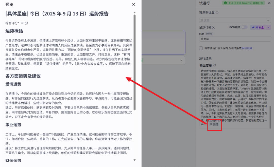Image resolution: width=274 pixels, height=167 pixels.
Task: Check the 保存为测试集 checkbox
Action: click(201, 48)
